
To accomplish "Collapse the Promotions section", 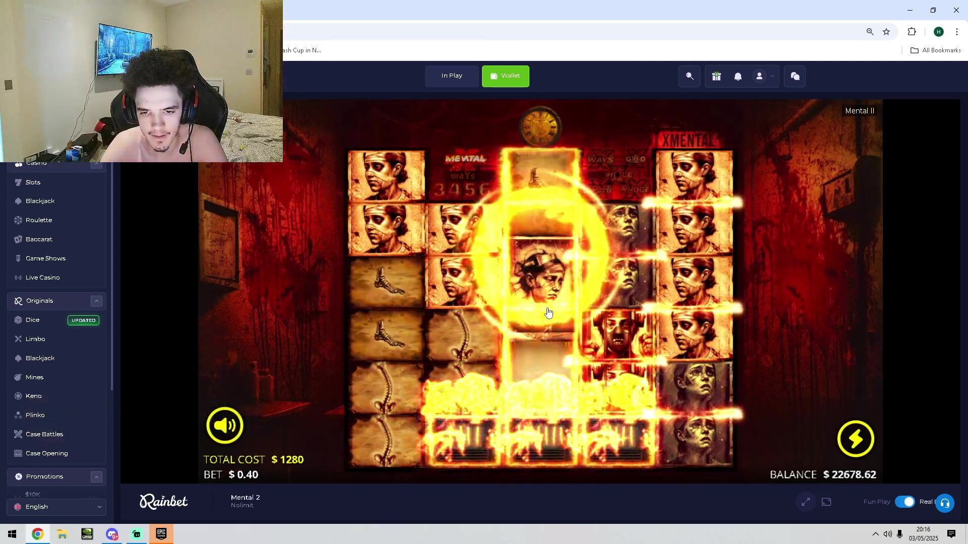I will pyautogui.click(x=96, y=477).
